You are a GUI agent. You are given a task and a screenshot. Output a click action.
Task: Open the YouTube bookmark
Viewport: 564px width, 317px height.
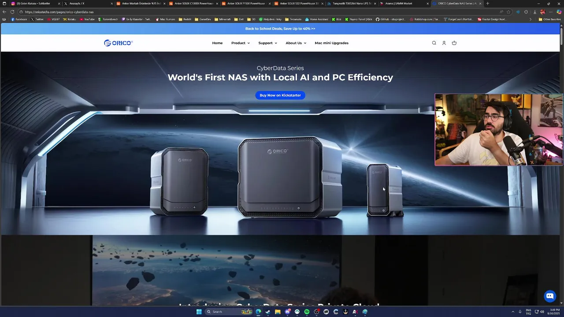(x=87, y=19)
